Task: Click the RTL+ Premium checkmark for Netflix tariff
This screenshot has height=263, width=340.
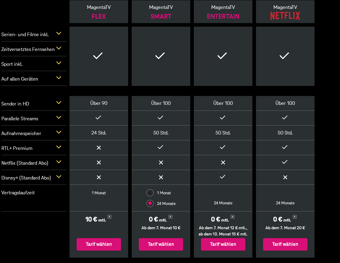Action: coord(285,147)
